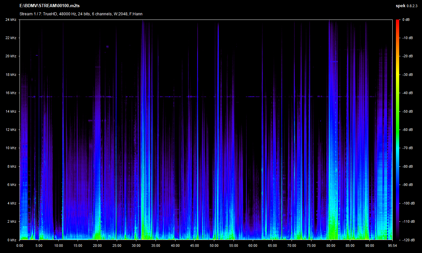Viewport: 422px width, 253px height.
Task: Jump to the 50:00 time axis marker
Action: click(x=214, y=246)
